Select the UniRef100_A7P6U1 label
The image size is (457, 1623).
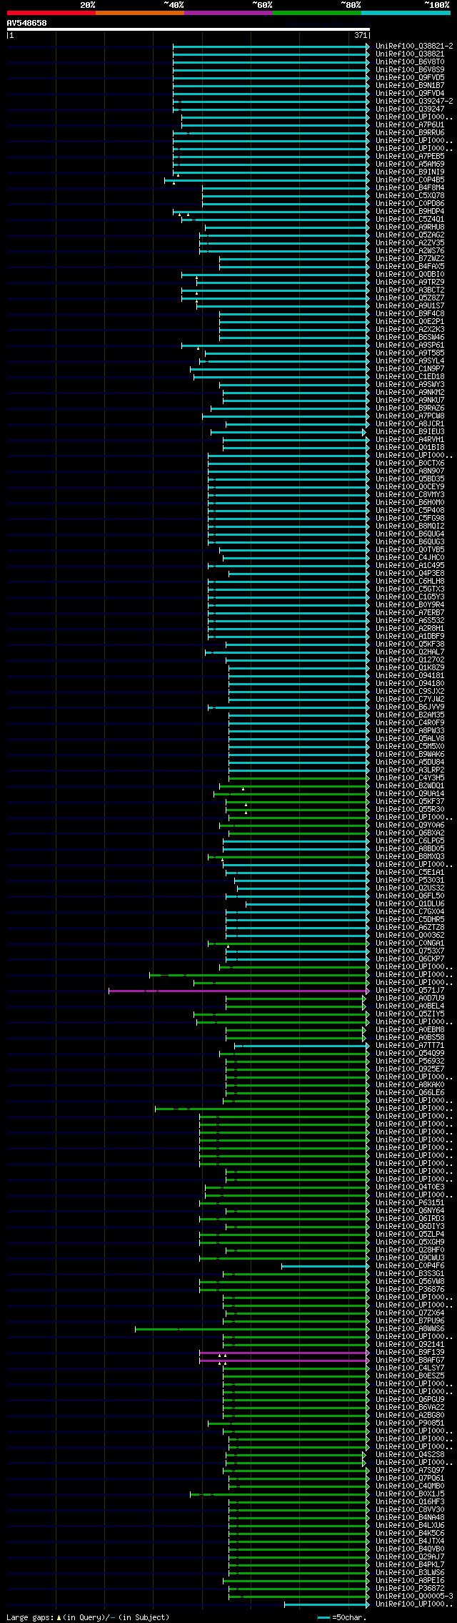[410, 124]
